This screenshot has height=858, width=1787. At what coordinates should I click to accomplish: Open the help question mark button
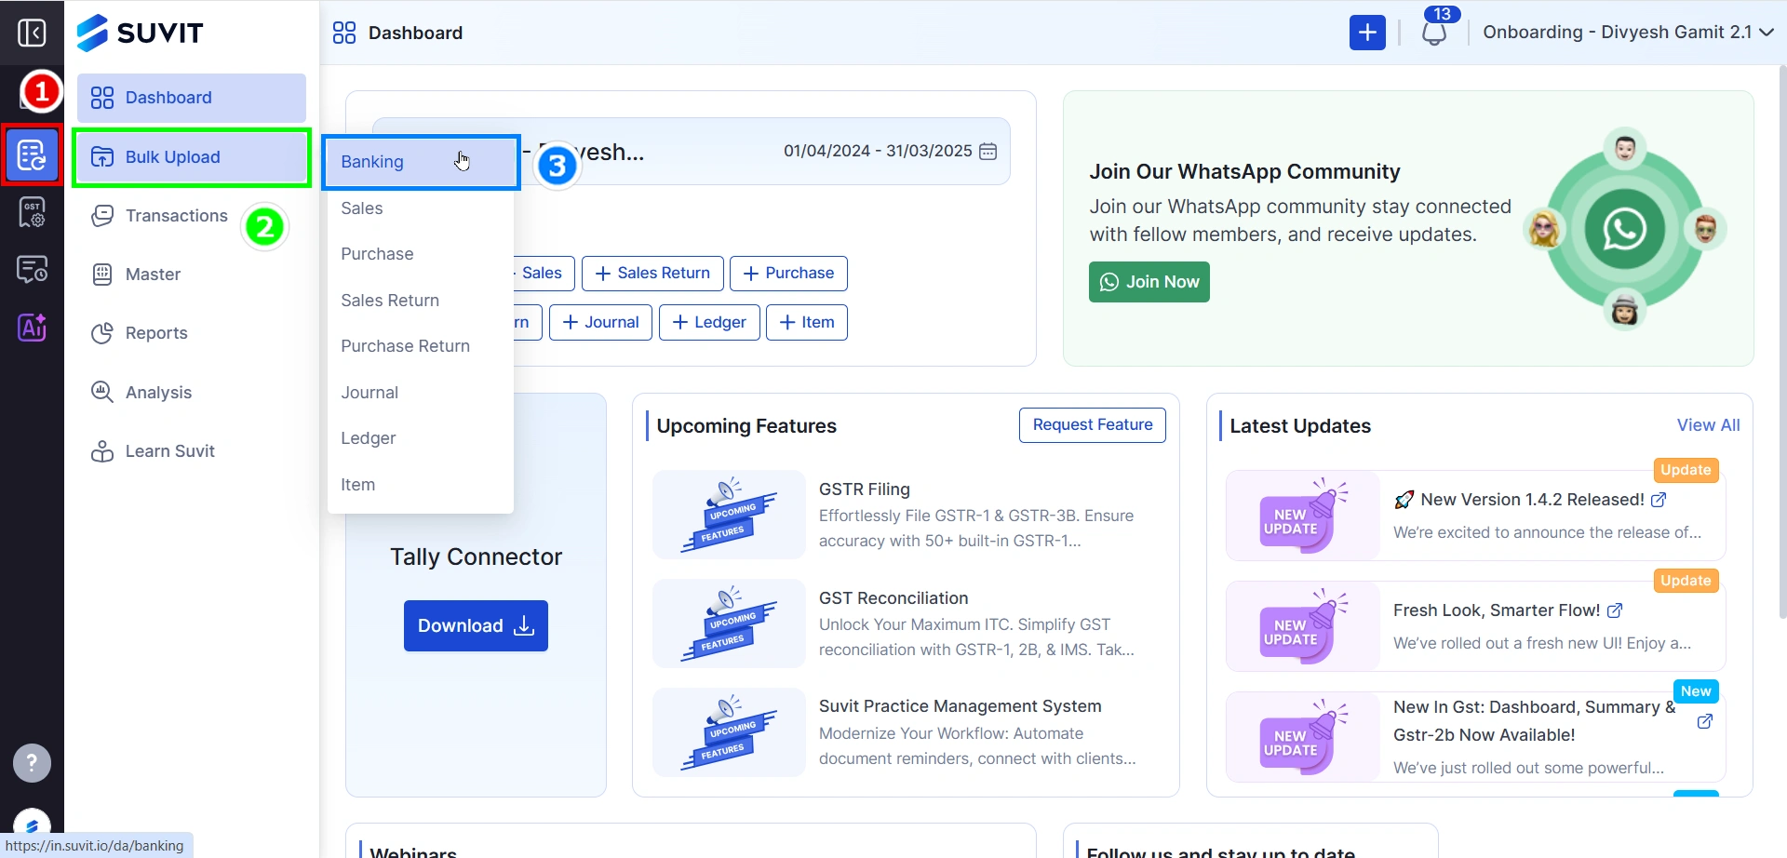pos(32,763)
